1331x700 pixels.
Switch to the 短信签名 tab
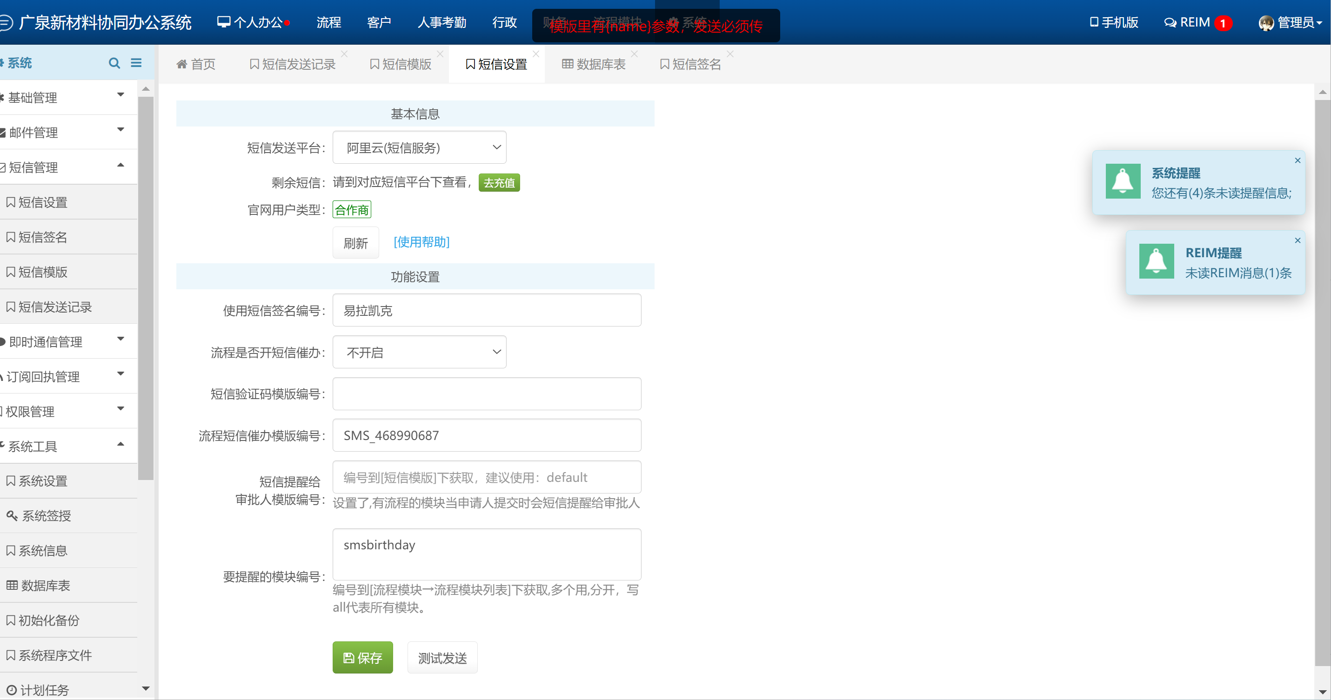pyautogui.click(x=690, y=64)
